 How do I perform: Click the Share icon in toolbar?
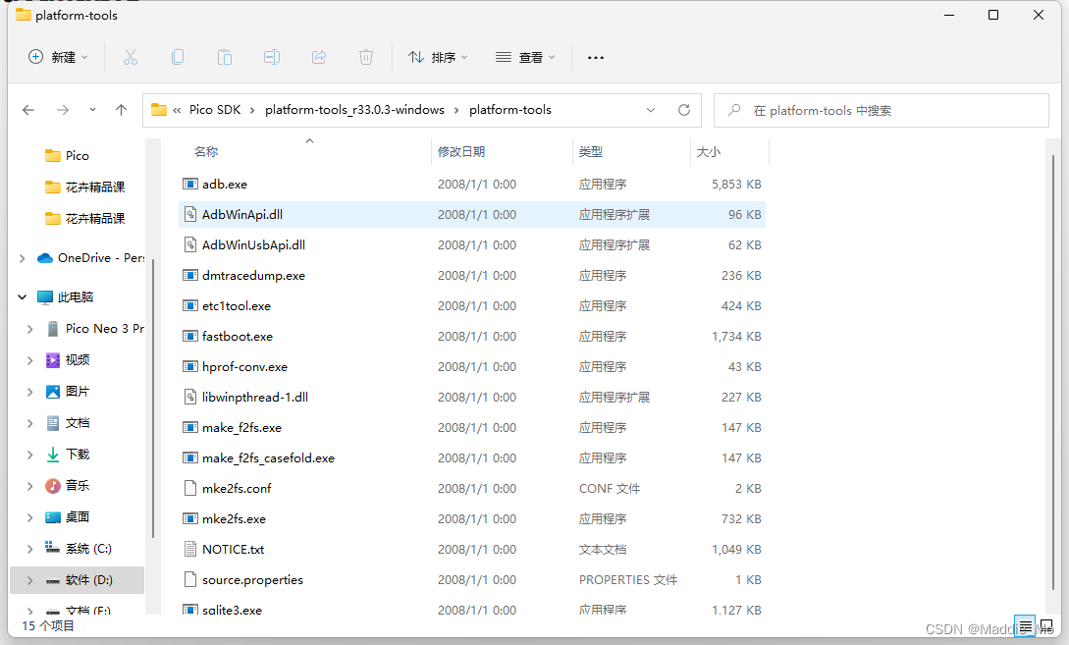click(319, 57)
